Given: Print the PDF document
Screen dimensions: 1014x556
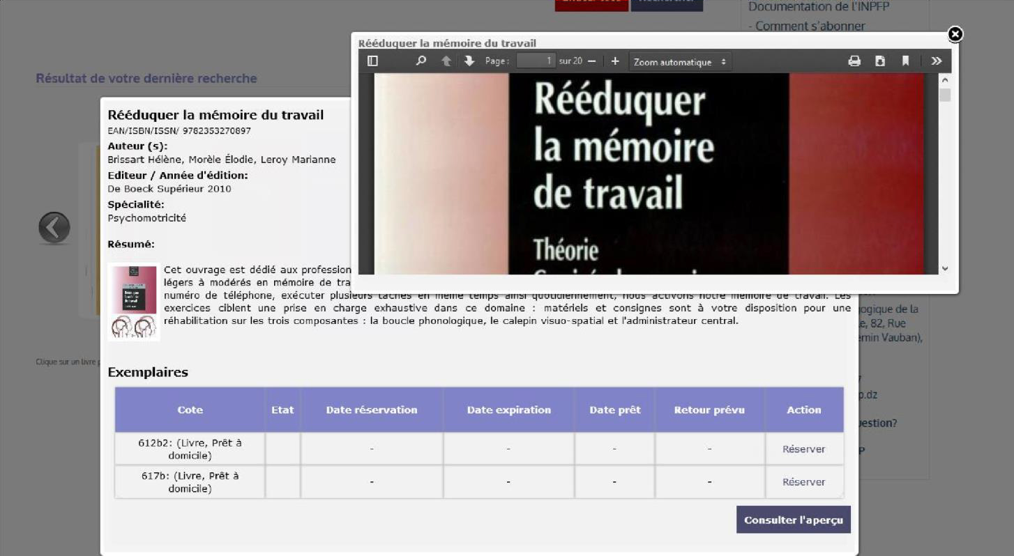Looking at the screenshot, I should pos(854,61).
